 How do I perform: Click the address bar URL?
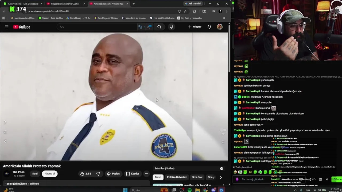(x=49, y=11)
